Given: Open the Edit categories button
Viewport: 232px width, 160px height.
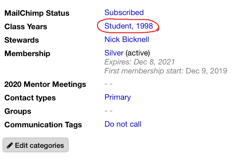Looking at the screenshot, I should (x=36, y=145).
